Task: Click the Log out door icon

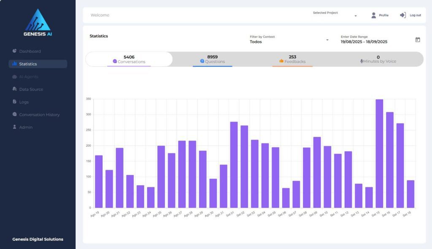Action: point(403,15)
